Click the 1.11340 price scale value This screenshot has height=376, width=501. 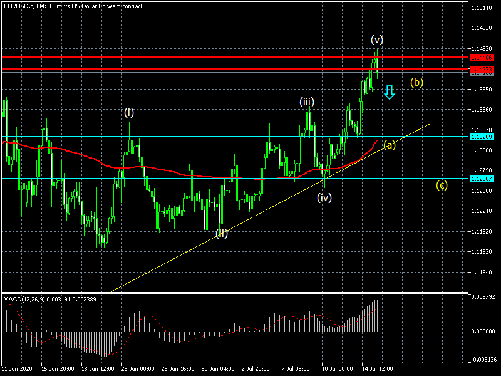click(x=482, y=272)
